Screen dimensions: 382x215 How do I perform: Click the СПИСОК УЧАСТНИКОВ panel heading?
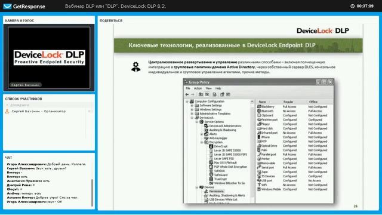(x=24, y=99)
